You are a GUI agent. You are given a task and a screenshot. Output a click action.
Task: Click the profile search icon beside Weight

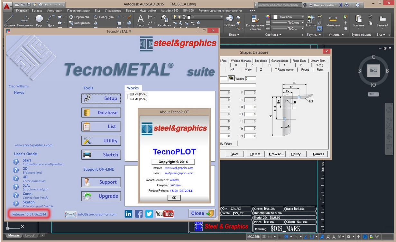point(231,78)
